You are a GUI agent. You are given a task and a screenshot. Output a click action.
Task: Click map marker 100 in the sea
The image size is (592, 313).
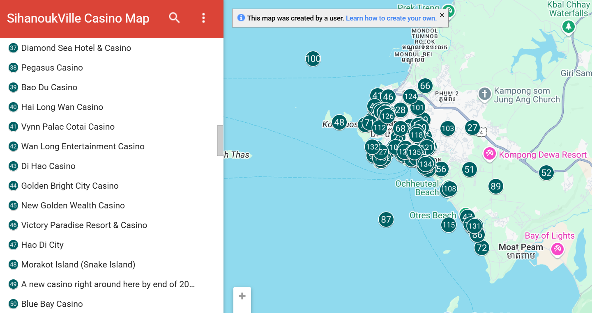(313, 59)
